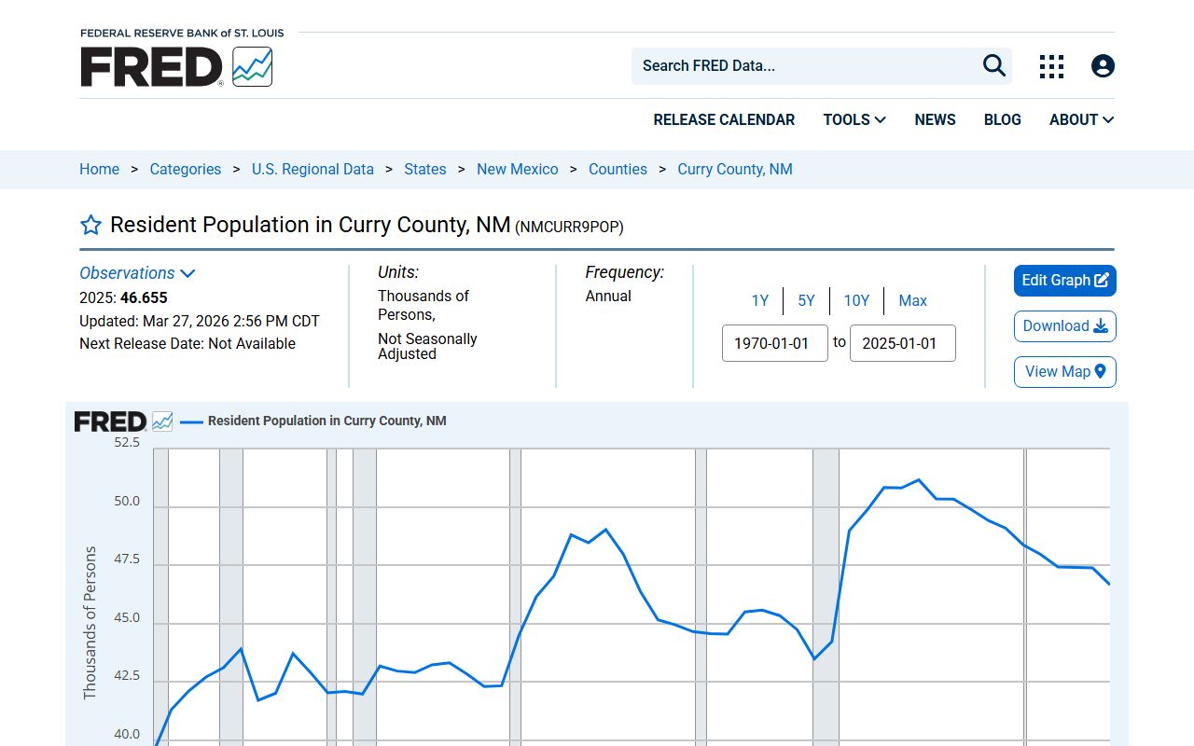Screen dimensions: 1194x746
Task: Expand the Observations dropdown
Action: [137, 273]
